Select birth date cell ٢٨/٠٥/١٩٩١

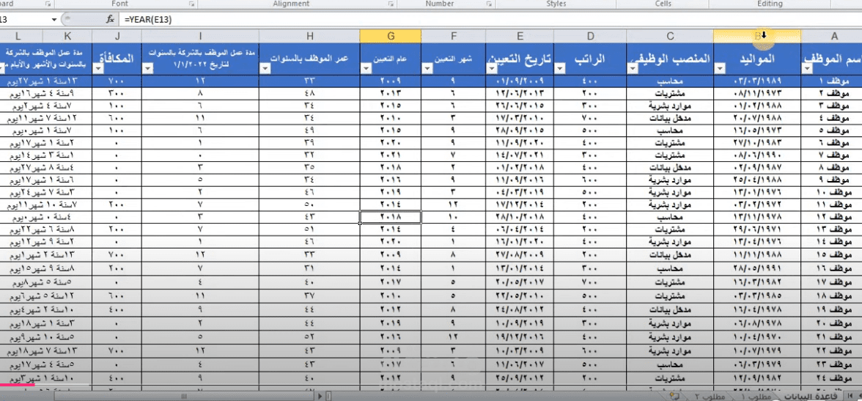click(x=757, y=270)
